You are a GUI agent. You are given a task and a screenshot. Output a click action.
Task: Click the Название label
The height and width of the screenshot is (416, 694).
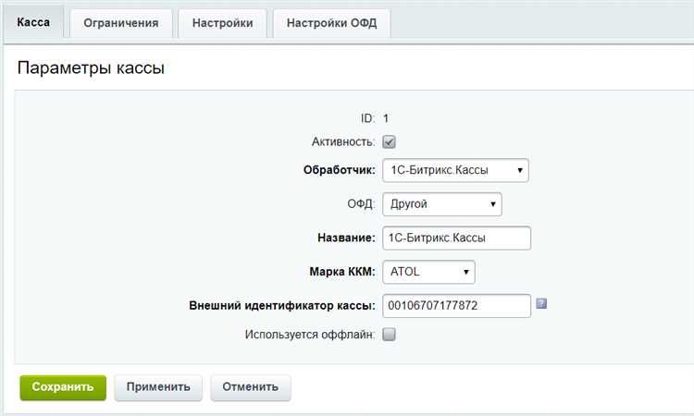pyautogui.click(x=346, y=238)
